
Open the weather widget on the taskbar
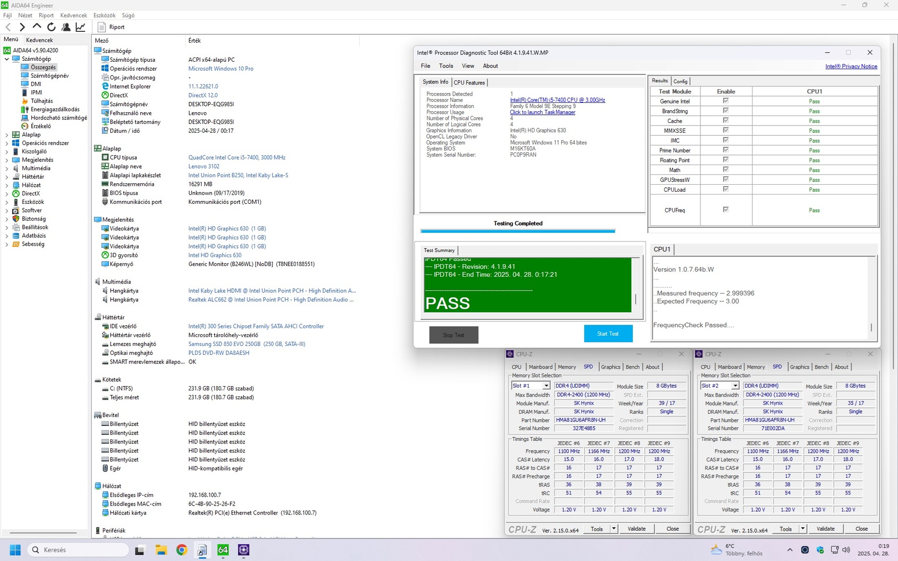pyautogui.click(x=737, y=550)
